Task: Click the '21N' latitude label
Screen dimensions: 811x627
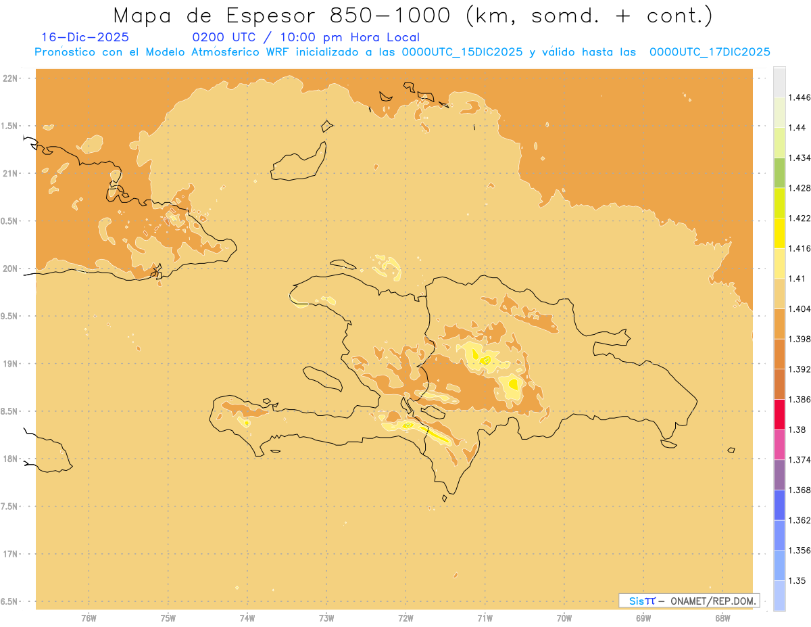Action: point(11,173)
